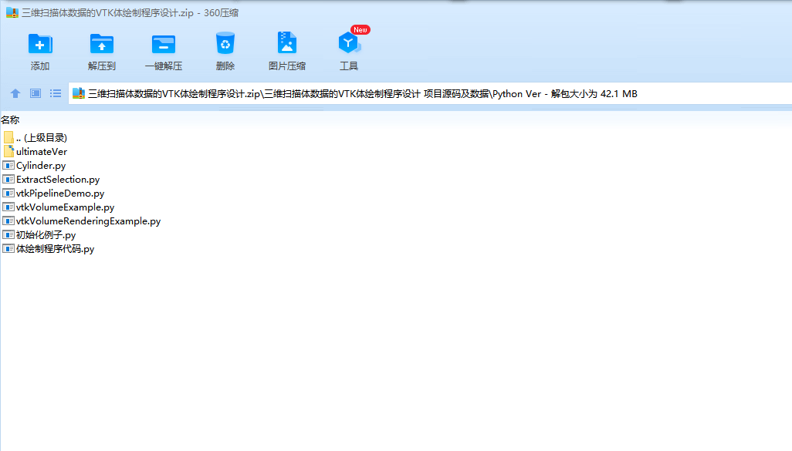
Task: Click the 体绘制程序代码.py file icon
Action: click(x=8, y=249)
